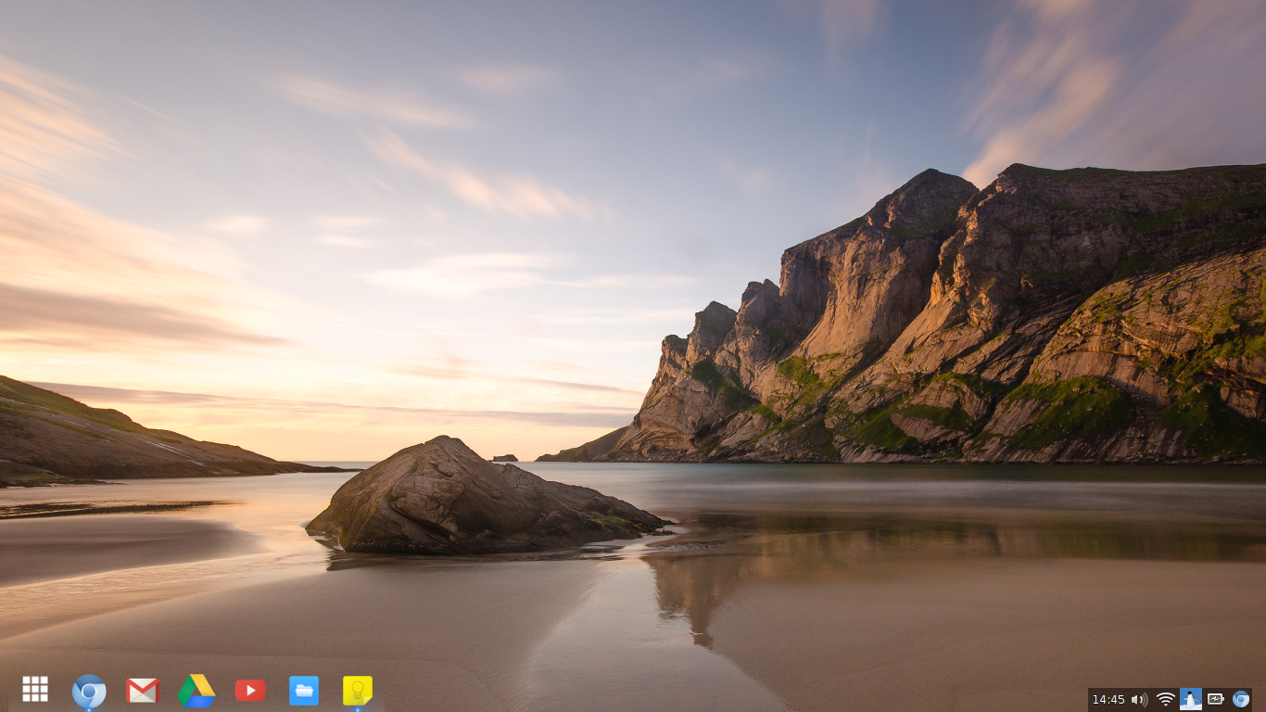This screenshot has width=1266, height=712.
Task: Launch the YouTube app
Action: [x=250, y=691]
